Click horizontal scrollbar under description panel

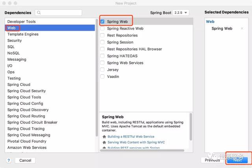point(142,151)
